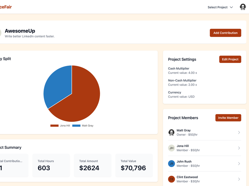The height and width of the screenshot is (186, 249).
Task: Click the Total Value summary card
Action: tap(133, 166)
